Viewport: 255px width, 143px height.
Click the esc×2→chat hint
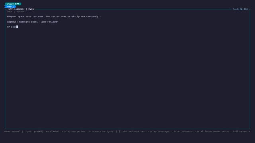(53, 131)
